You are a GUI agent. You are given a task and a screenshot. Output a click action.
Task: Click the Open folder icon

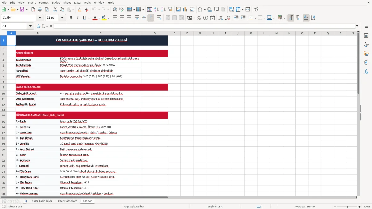[x=12, y=10]
